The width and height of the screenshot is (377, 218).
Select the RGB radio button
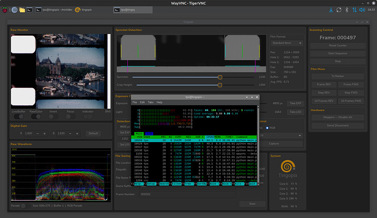(267, 128)
